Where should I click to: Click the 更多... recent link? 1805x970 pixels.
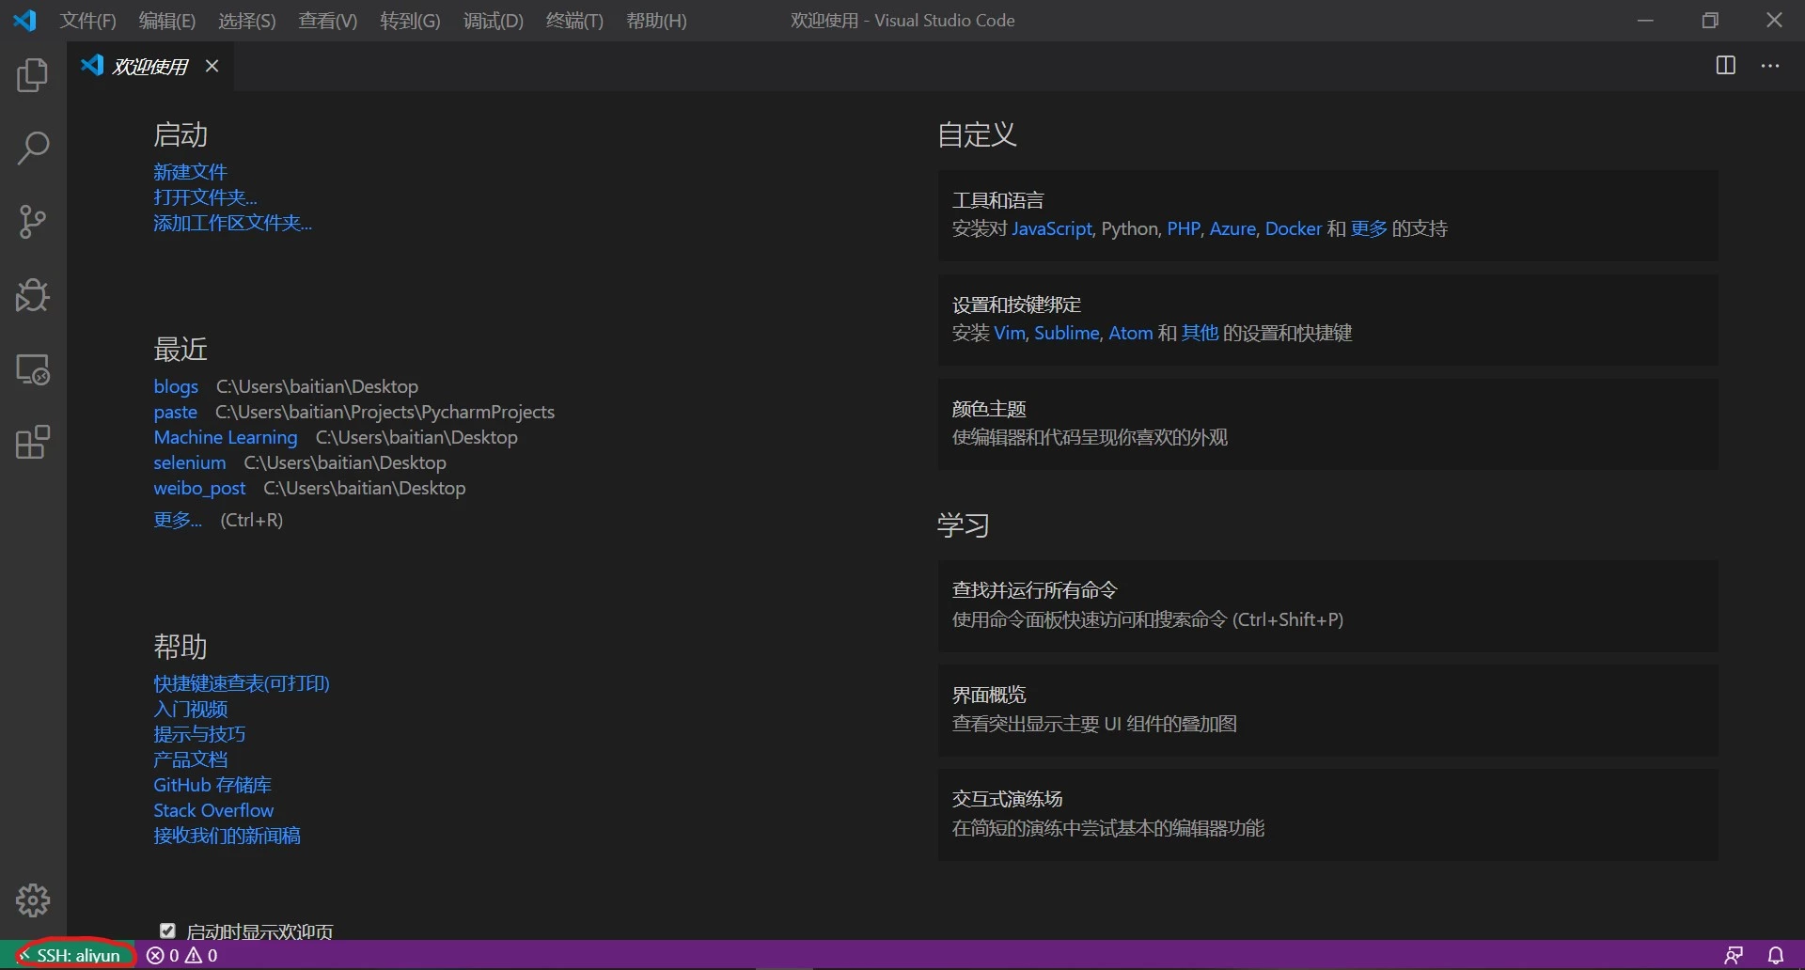[178, 520]
